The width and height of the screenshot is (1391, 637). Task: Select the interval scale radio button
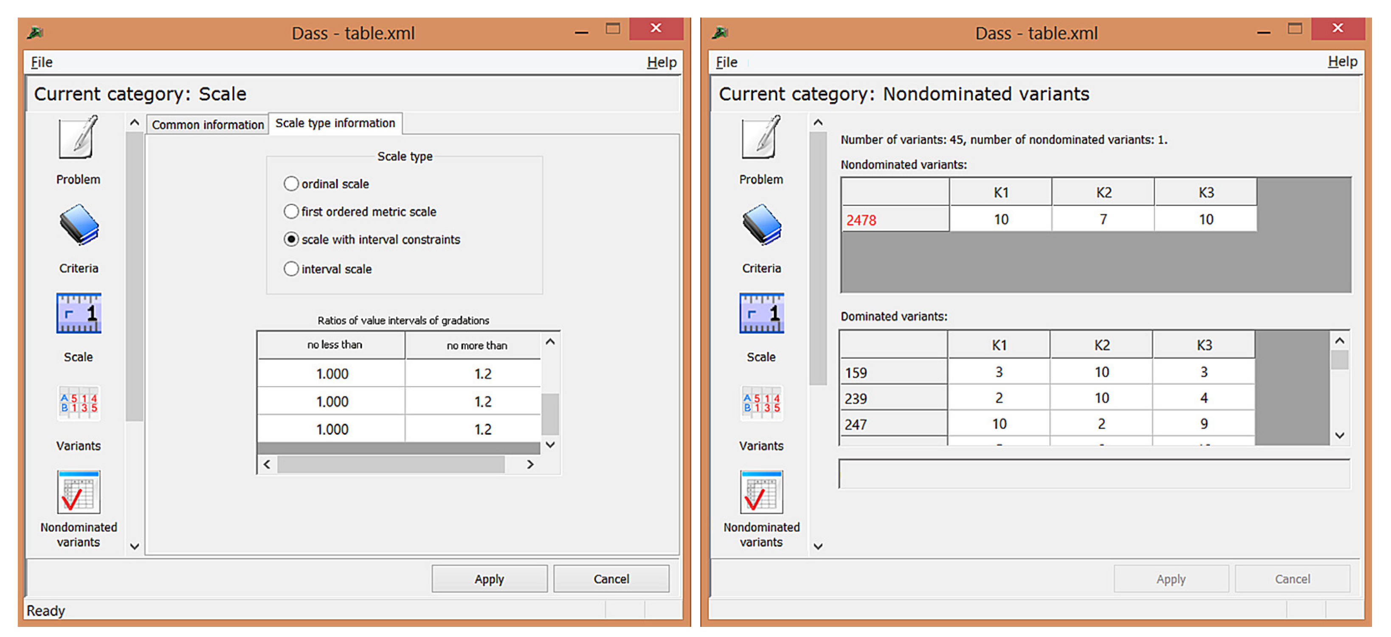(291, 268)
